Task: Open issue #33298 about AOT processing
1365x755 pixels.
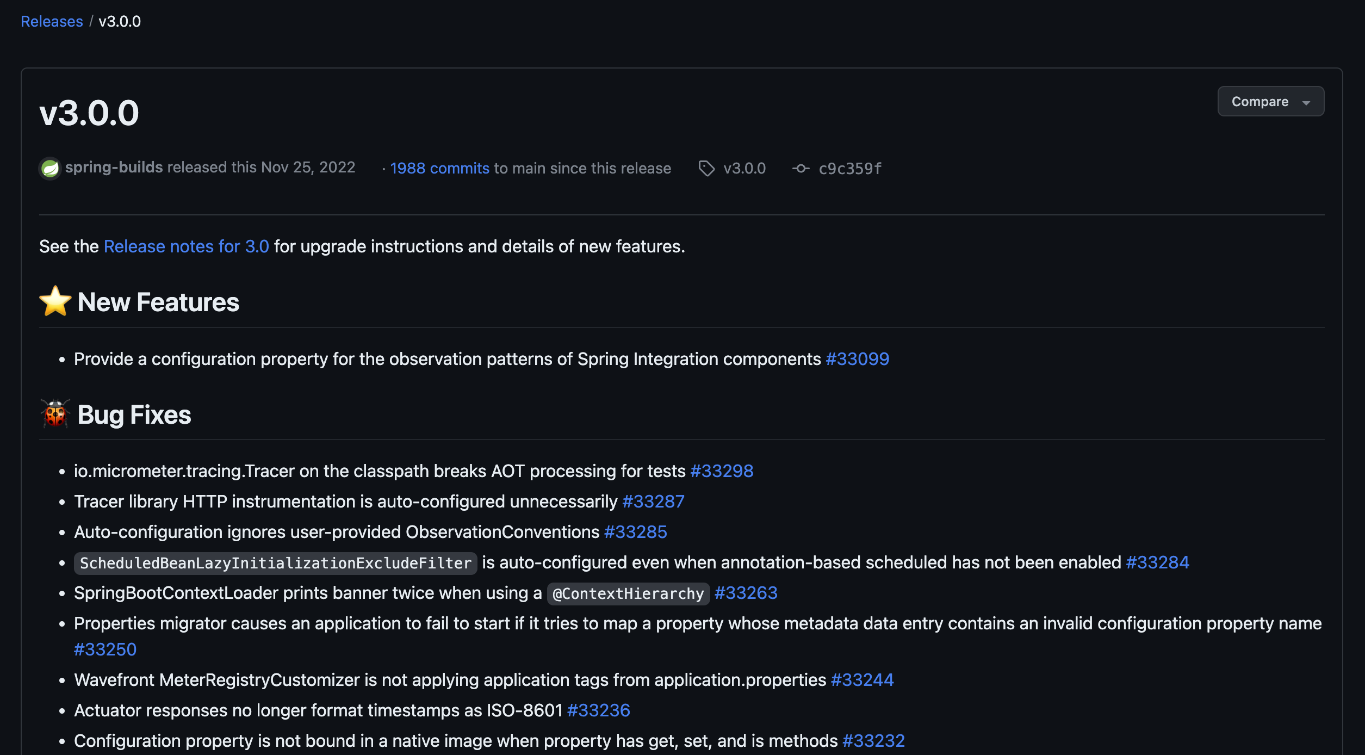Action: 722,471
